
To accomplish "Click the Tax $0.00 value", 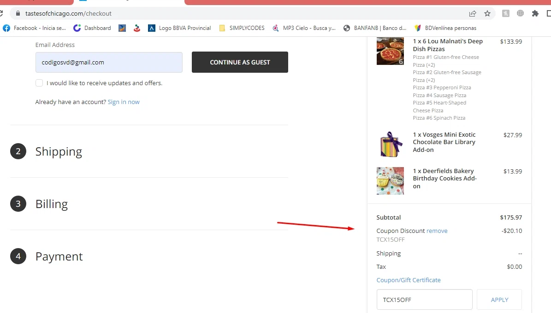I will 515,267.
